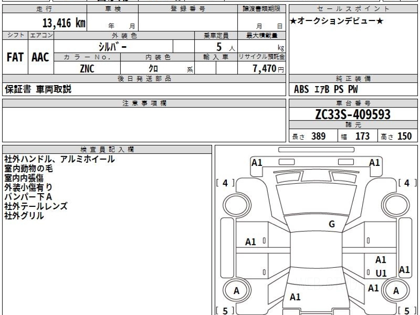Select the U1 dent mark on diagram
Viewport: 420px width, 315px height.
point(381,273)
